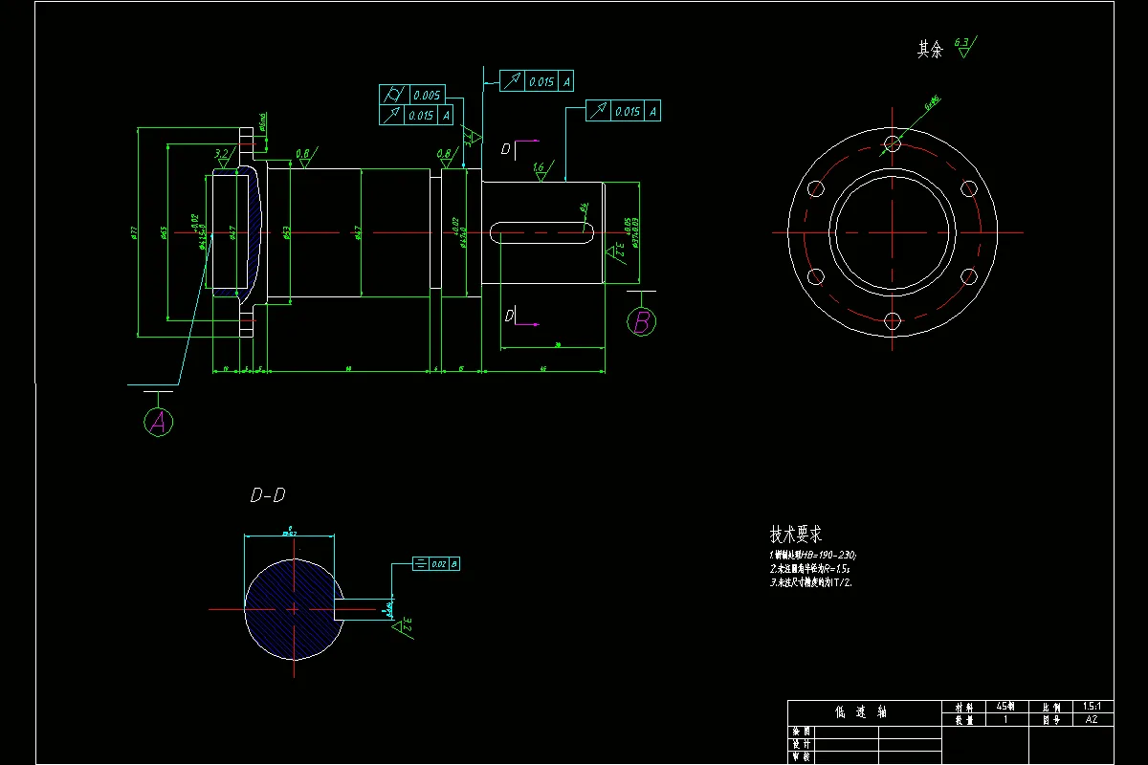This screenshot has height=765, width=1148.
Task: Pick the topmost runout 0.015 A frame
Action: click(536, 81)
